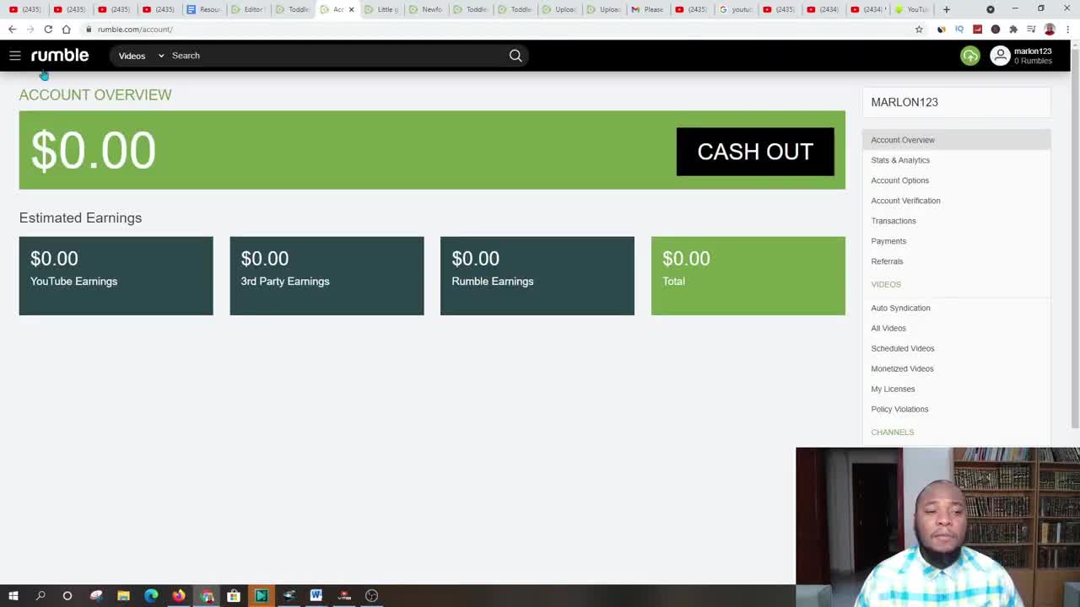Click the 'ACCOUNT OVERVIEW' page heading
Screen dimensions: 1080x607
click(x=95, y=94)
